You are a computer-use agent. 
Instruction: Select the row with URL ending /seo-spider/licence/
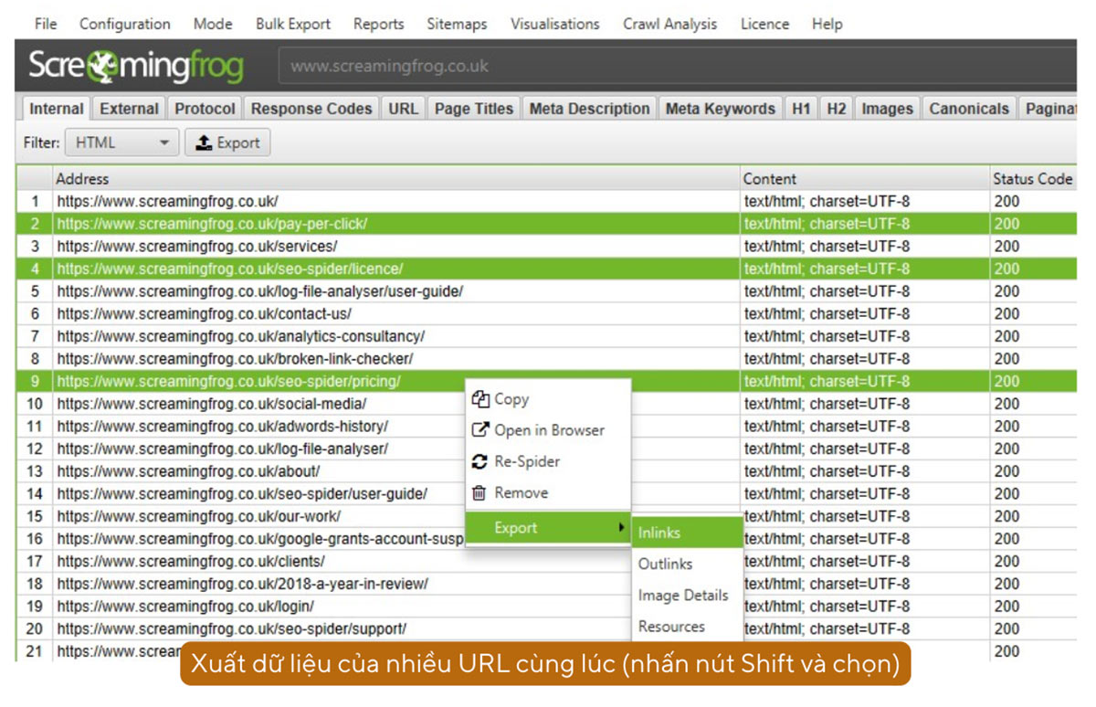tap(546, 269)
